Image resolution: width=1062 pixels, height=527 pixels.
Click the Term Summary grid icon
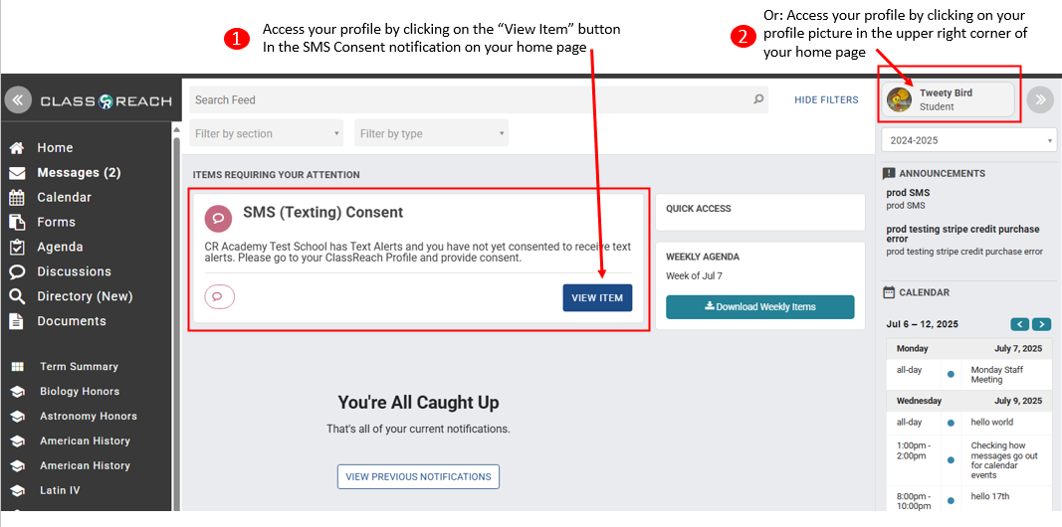pos(18,367)
